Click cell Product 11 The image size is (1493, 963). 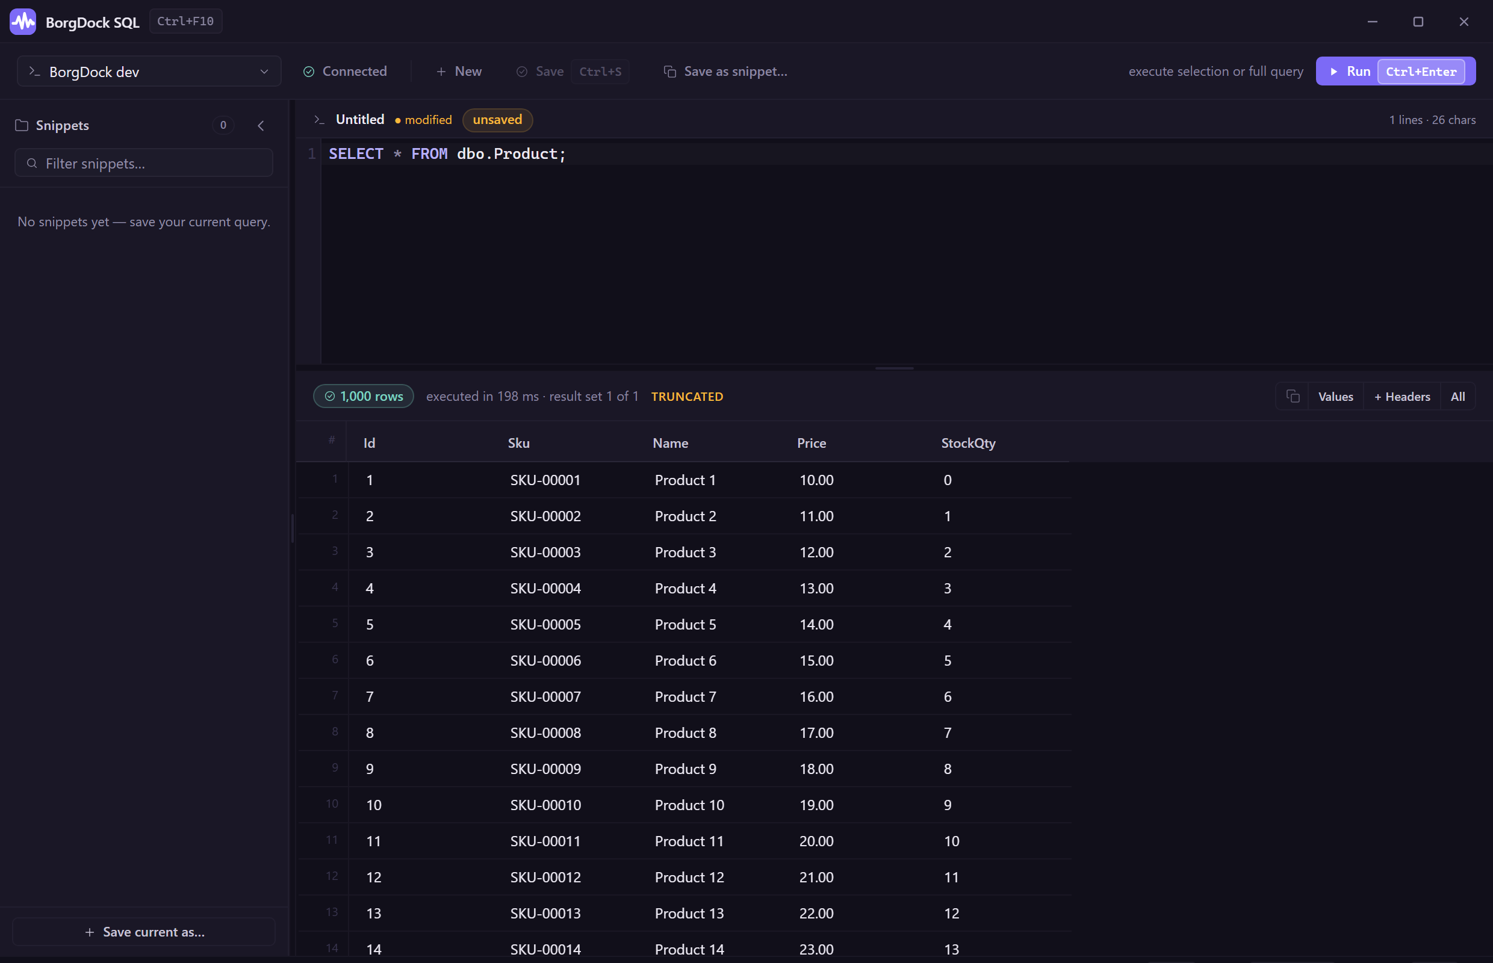click(689, 841)
